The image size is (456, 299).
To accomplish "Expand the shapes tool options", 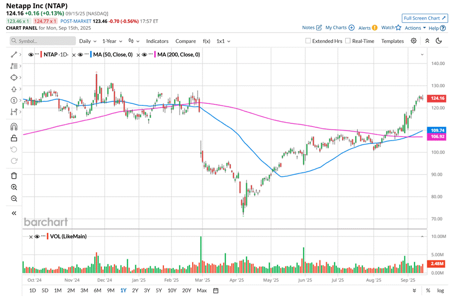I will point(20,78).
